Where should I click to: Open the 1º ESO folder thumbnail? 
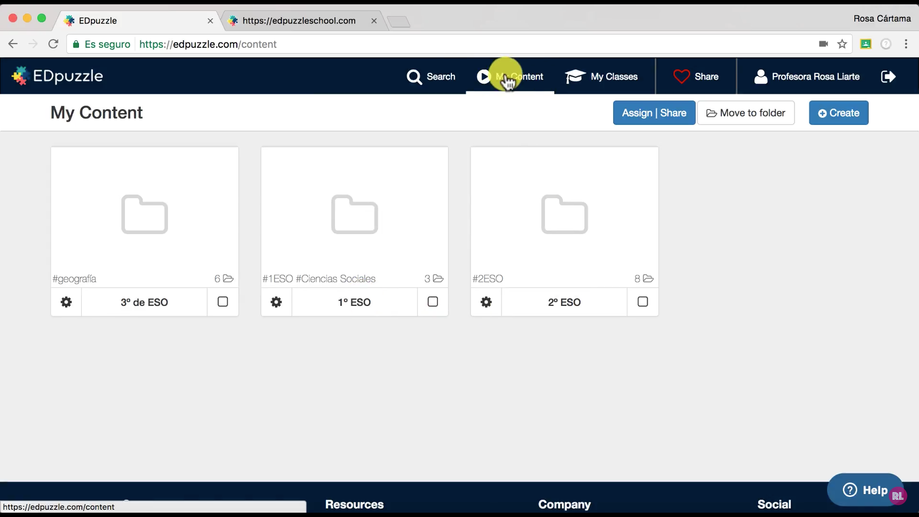point(354,214)
